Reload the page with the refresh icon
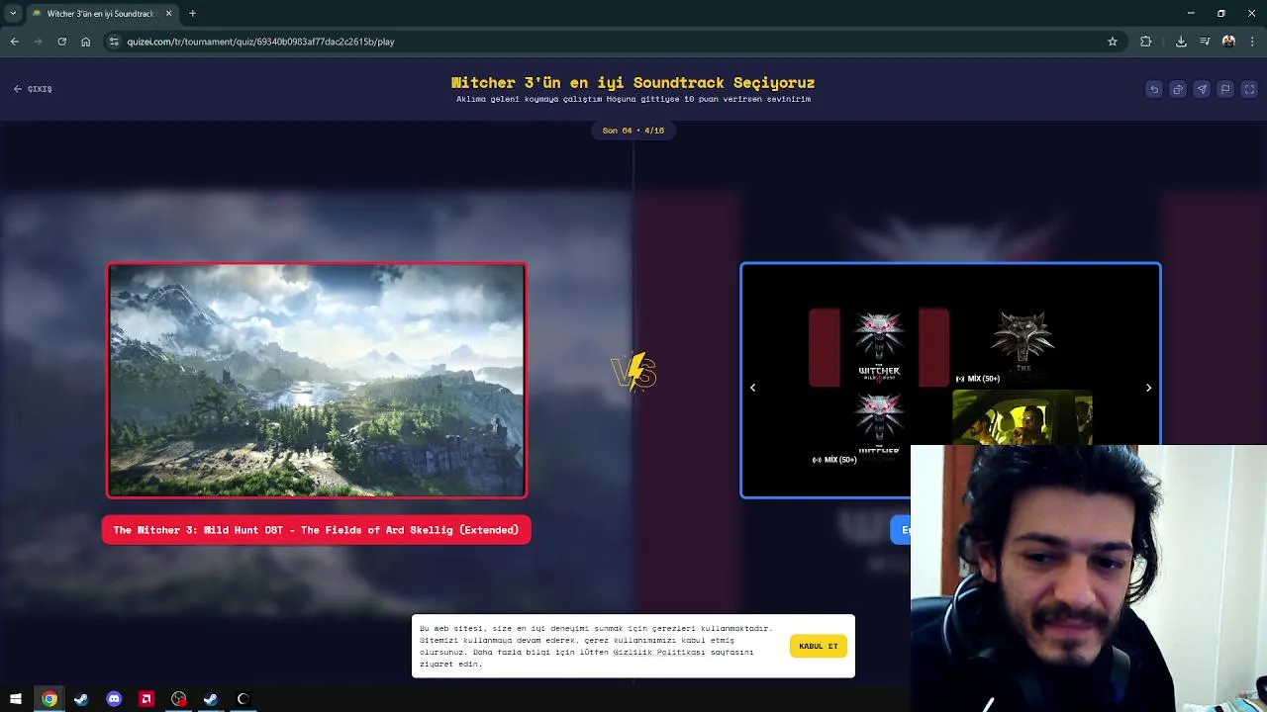Viewport: 1267px width, 712px height. tap(61, 42)
